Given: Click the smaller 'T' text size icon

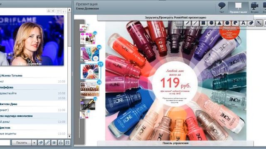Looking at the screenshot, I should (x=64, y=11).
